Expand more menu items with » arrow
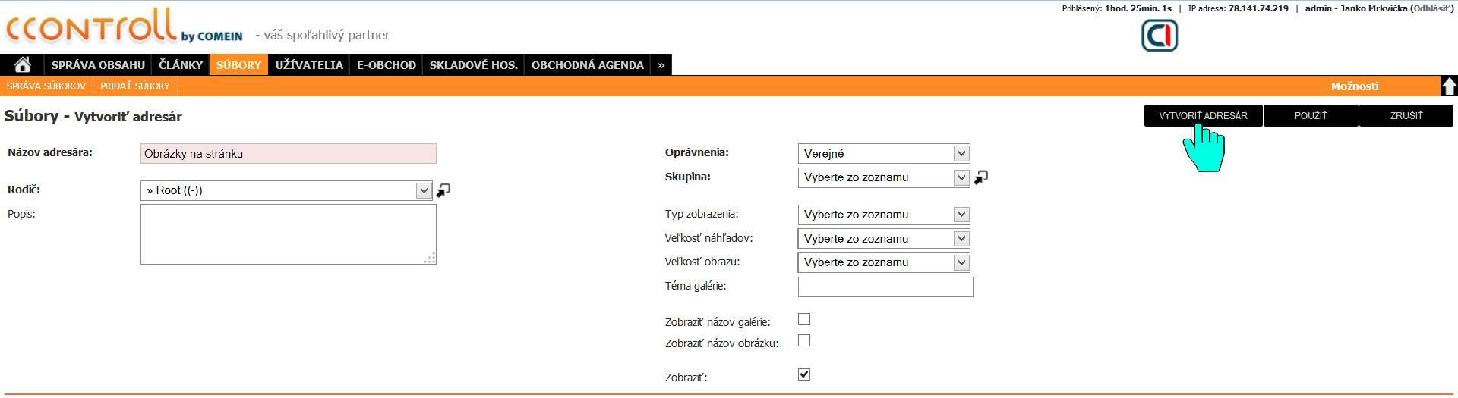 coord(661,65)
